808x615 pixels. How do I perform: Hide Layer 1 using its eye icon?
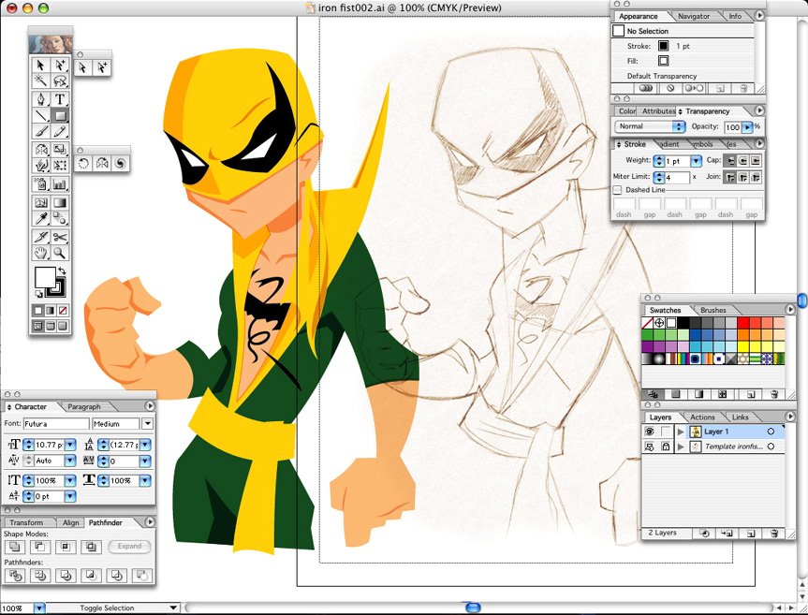coord(649,432)
